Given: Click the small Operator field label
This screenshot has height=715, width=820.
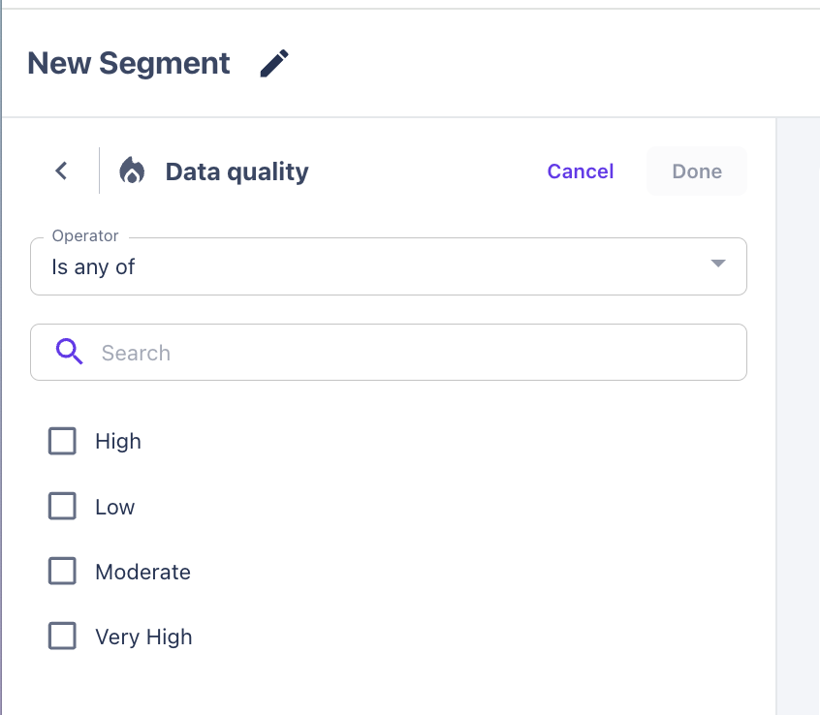Looking at the screenshot, I should coord(85,236).
